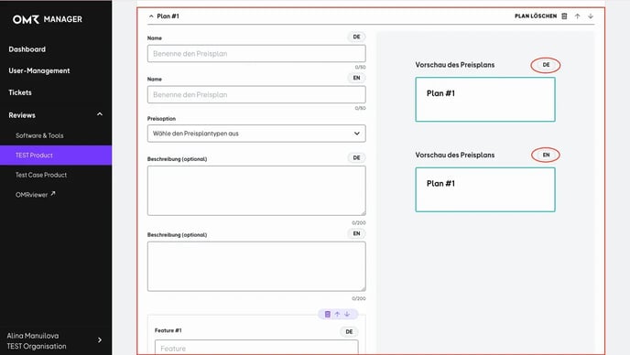Screen dimensions: 630x355
Task: Open the Tickets section
Action: click(x=20, y=92)
